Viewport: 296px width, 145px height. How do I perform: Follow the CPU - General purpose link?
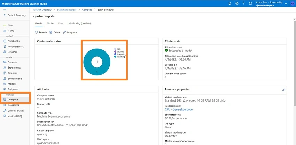[179, 110]
